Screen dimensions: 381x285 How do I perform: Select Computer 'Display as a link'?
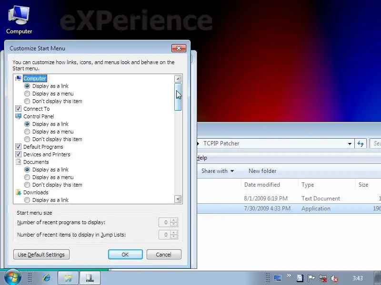coord(27,86)
